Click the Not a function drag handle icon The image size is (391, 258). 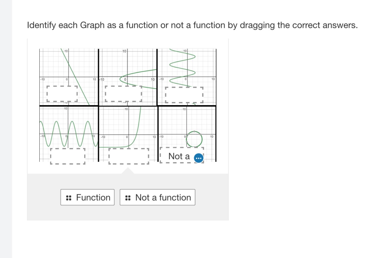[128, 198]
